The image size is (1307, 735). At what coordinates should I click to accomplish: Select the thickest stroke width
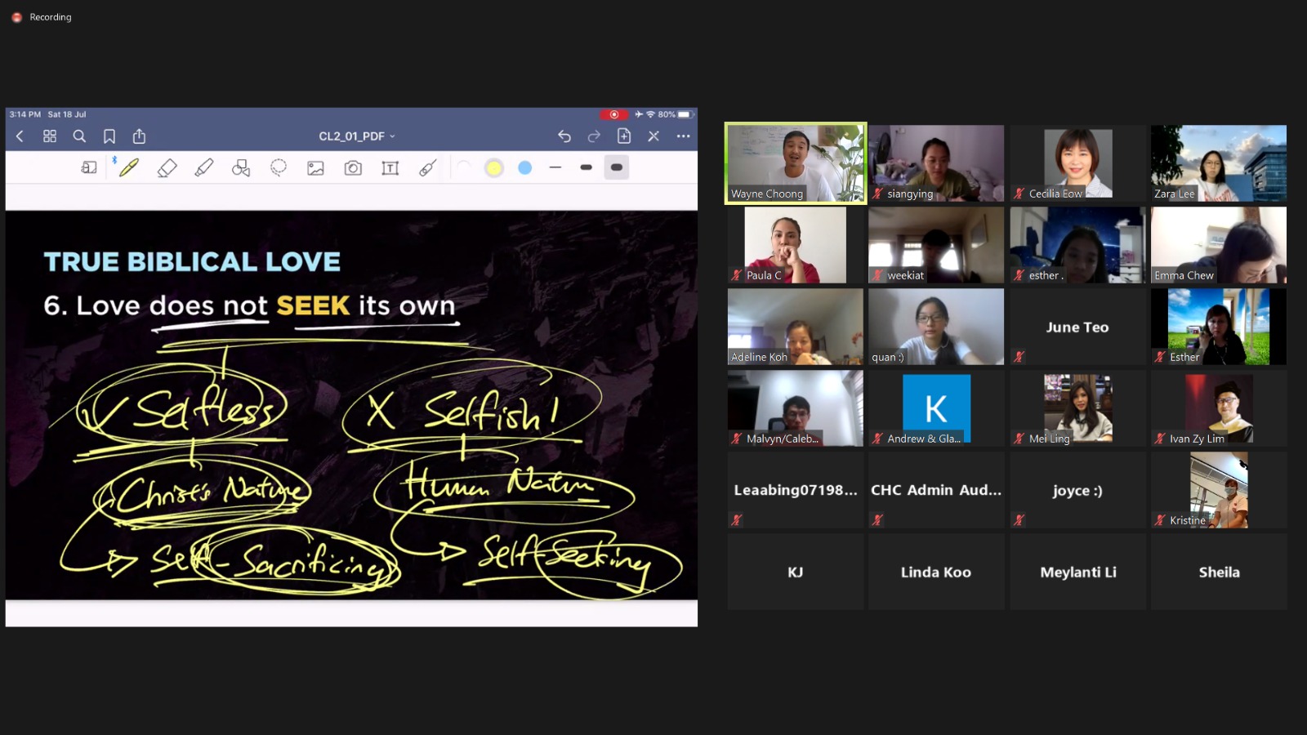pyautogui.click(x=617, y=167)
